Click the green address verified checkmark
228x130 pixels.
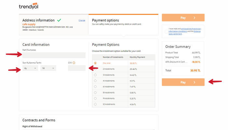59,20
